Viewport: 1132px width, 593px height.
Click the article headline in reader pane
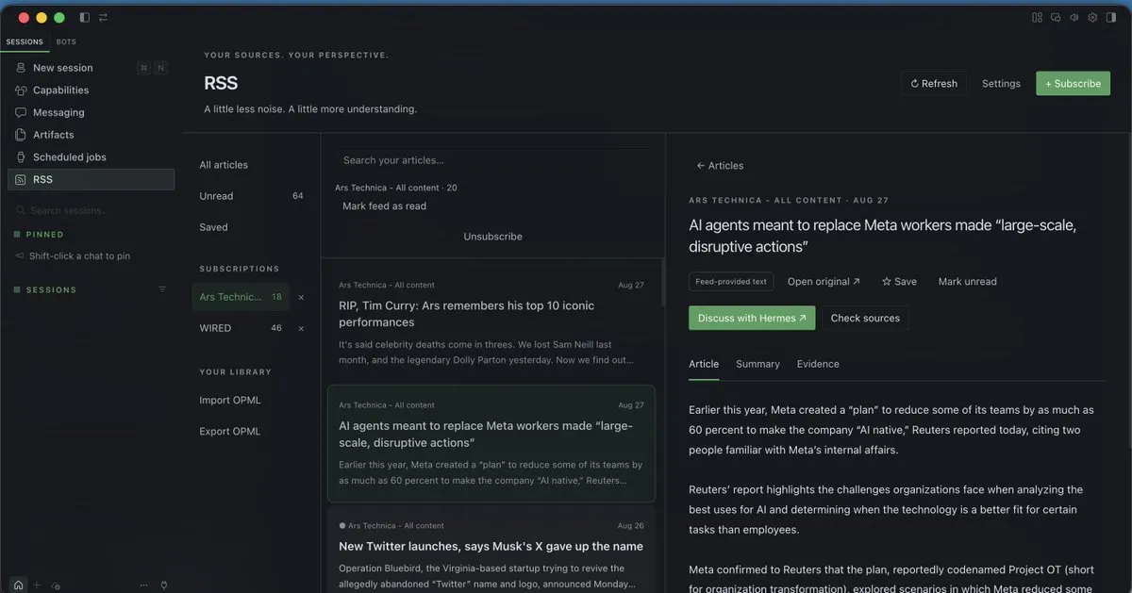point(882,236)
